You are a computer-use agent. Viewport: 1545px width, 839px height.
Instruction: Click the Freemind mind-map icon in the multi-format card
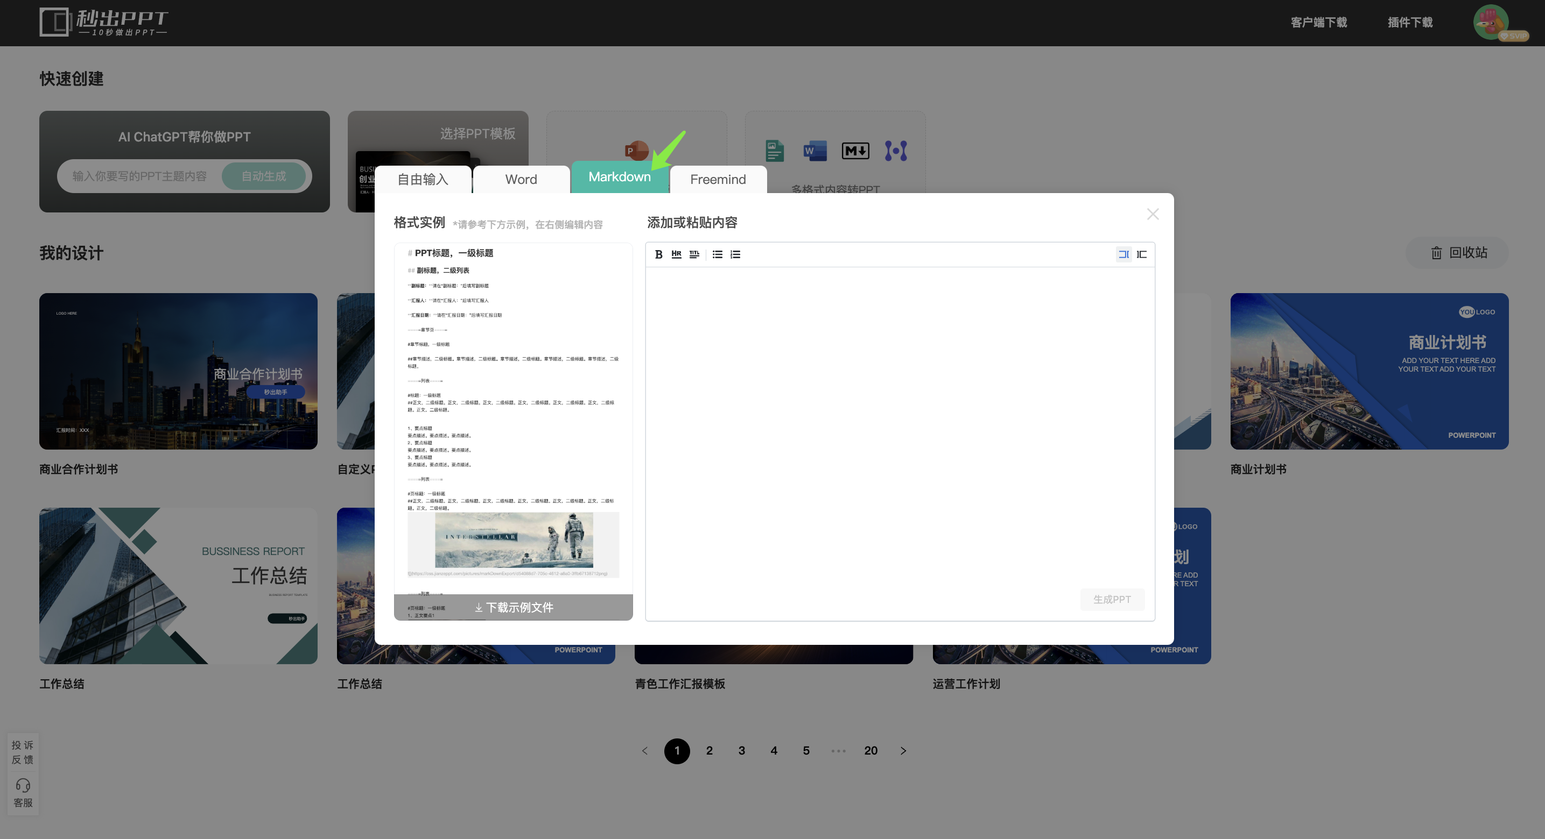pos(896,151)
